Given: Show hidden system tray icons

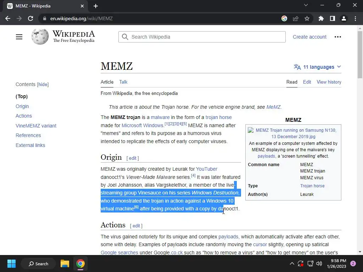Looking at the screenshot, I should click(x=292, y=263).
